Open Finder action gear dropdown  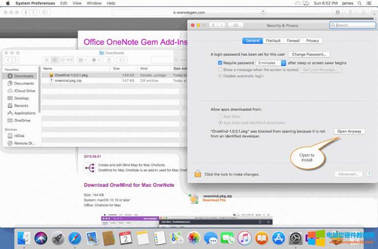[x=95, y=60]
